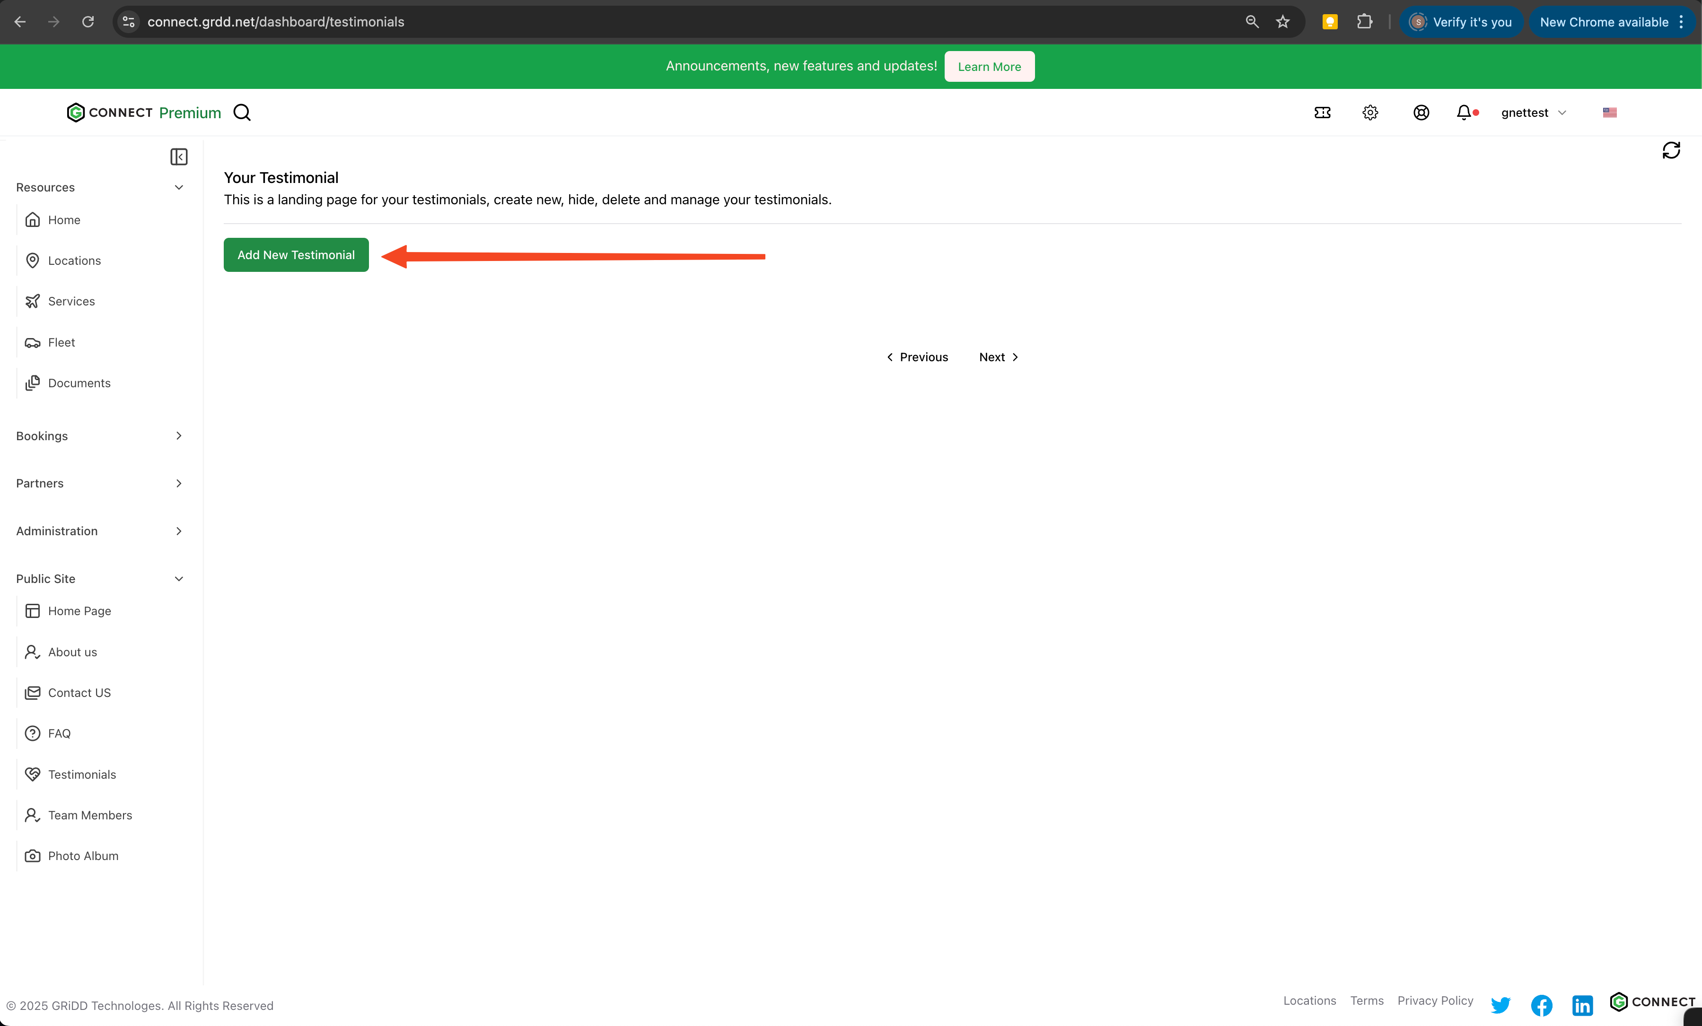Click the US flag language selector

pyautogui.click(x=1609, y=113)
